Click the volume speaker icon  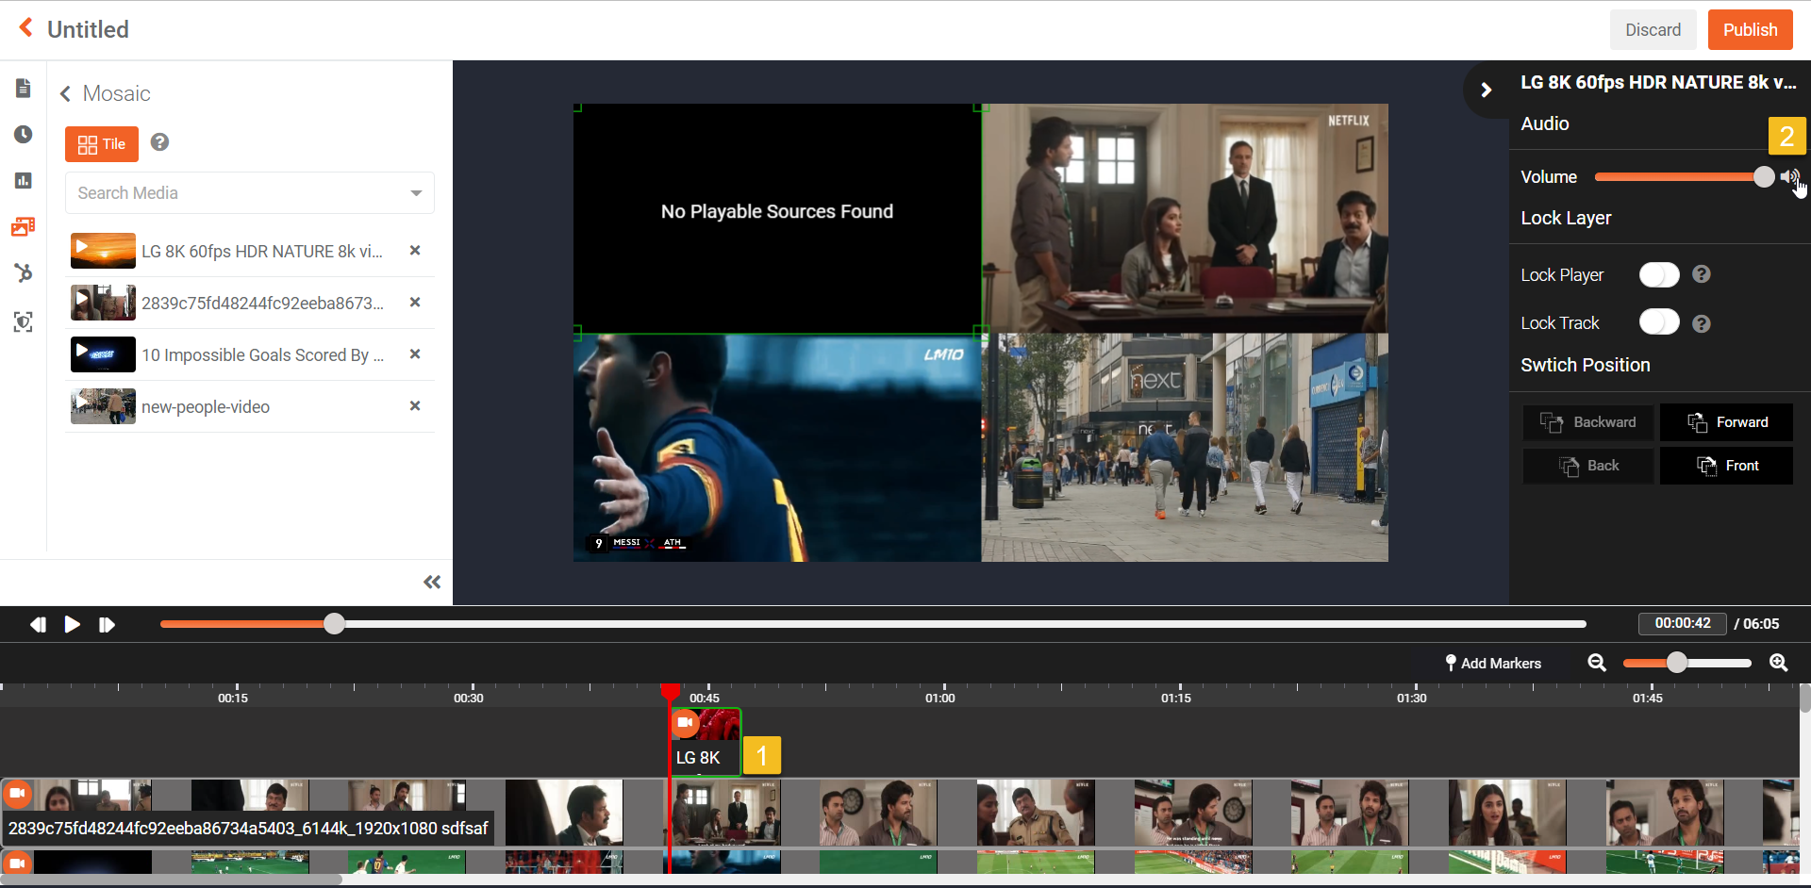[x=1788, y=176]
